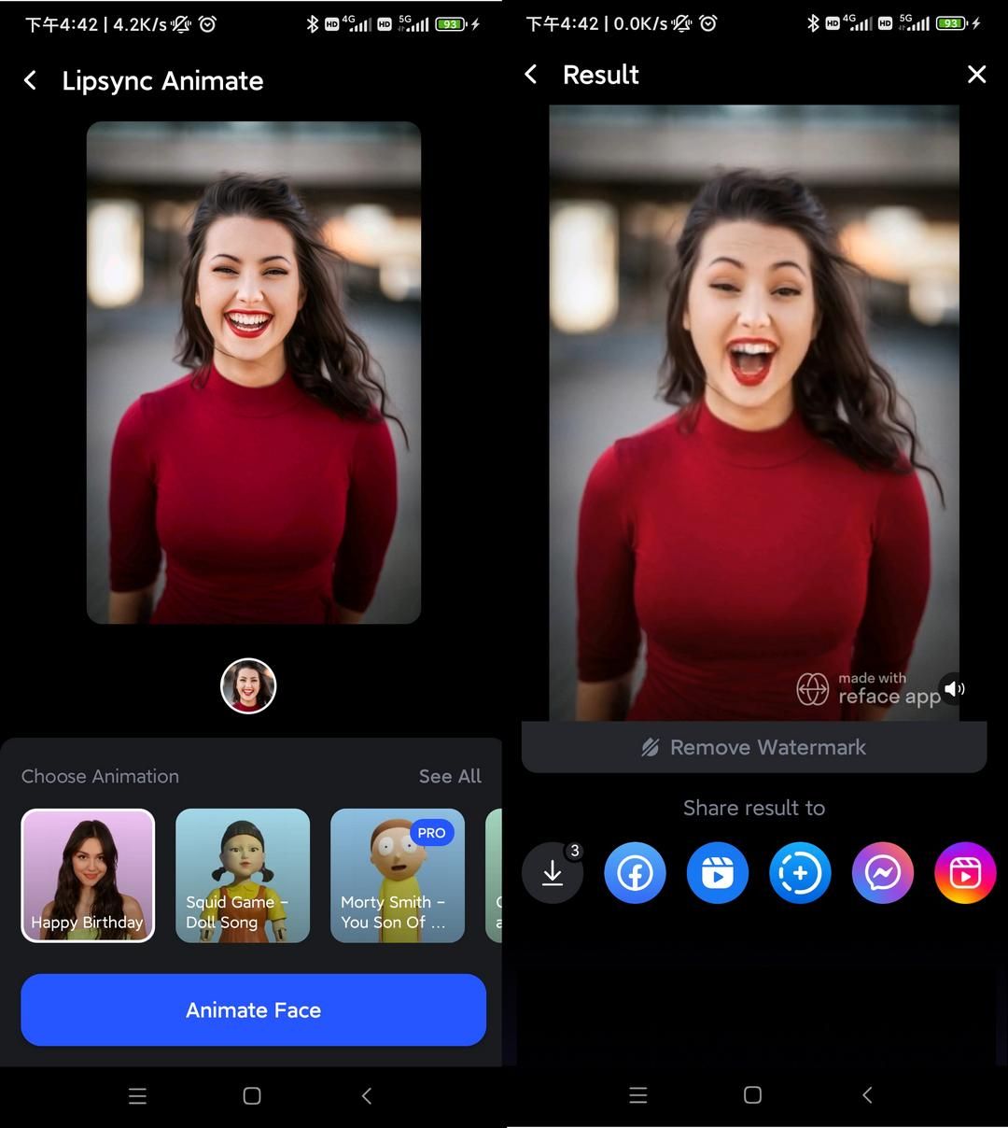
Task: Tap the Lipsync Animate title
Action: (x=162, y=81)
